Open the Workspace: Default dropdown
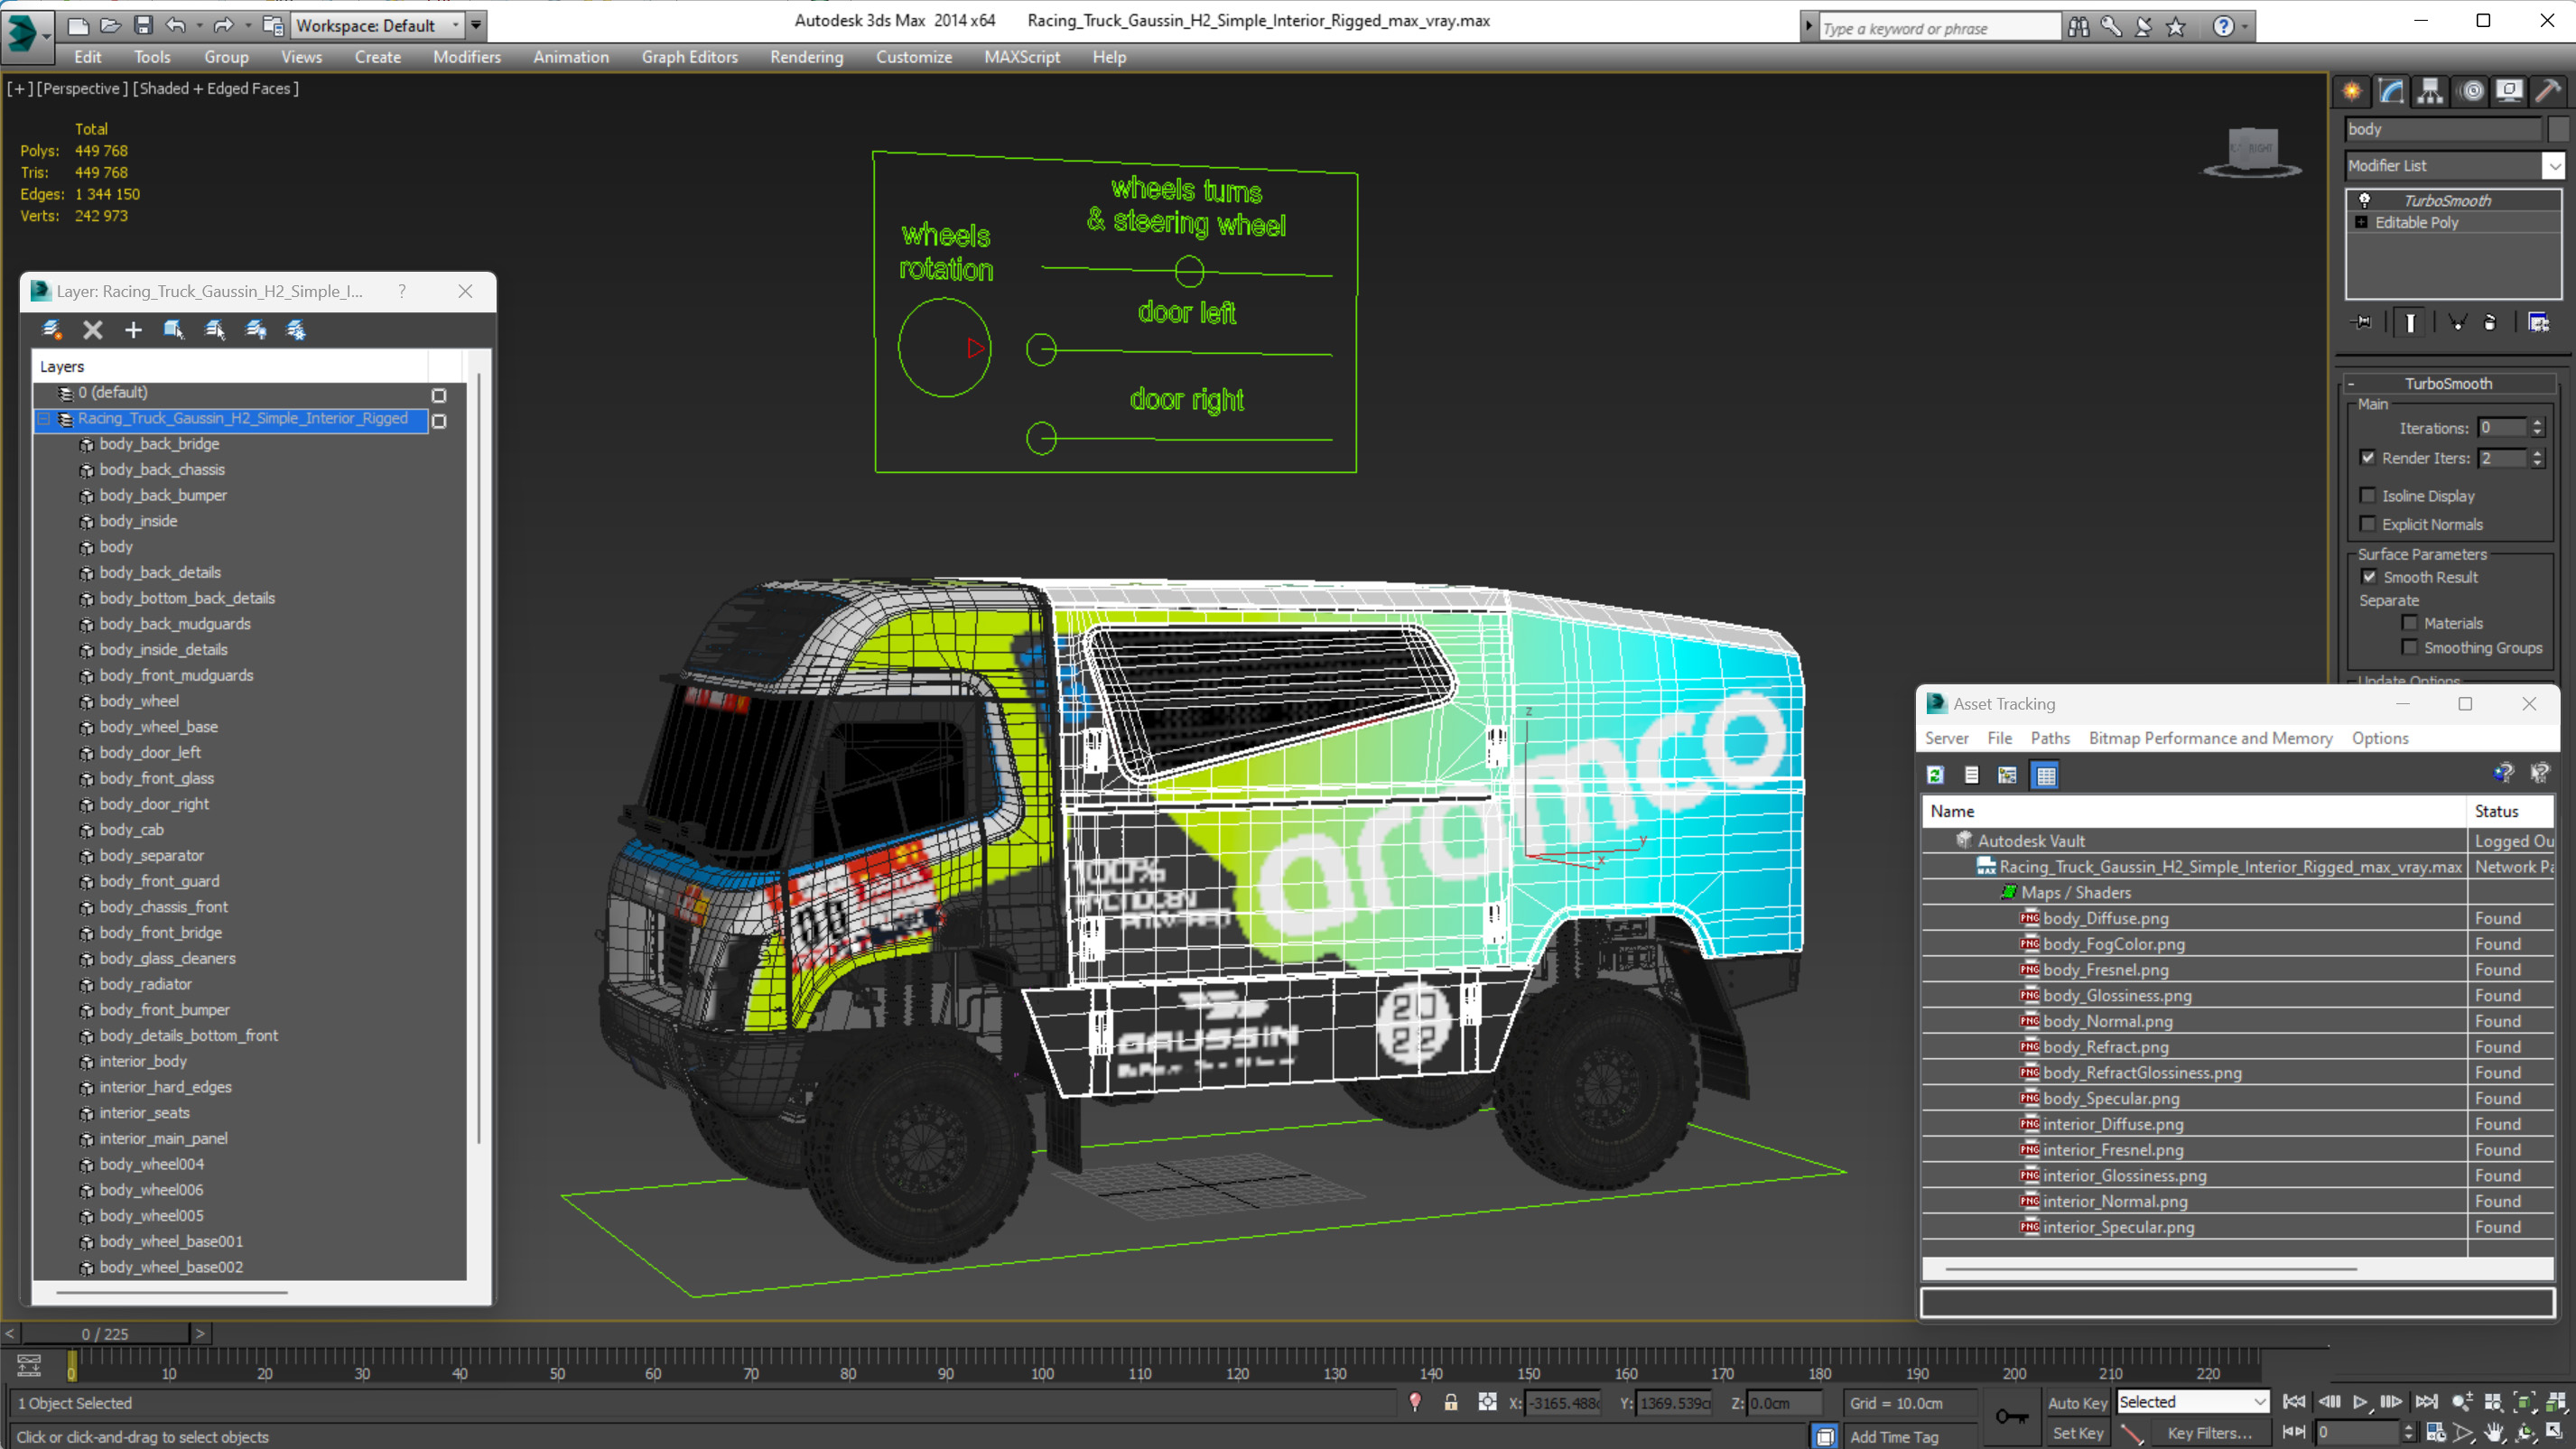Image resolution: width=2576 pixels, height=1449 pixels. click(378, 25)
